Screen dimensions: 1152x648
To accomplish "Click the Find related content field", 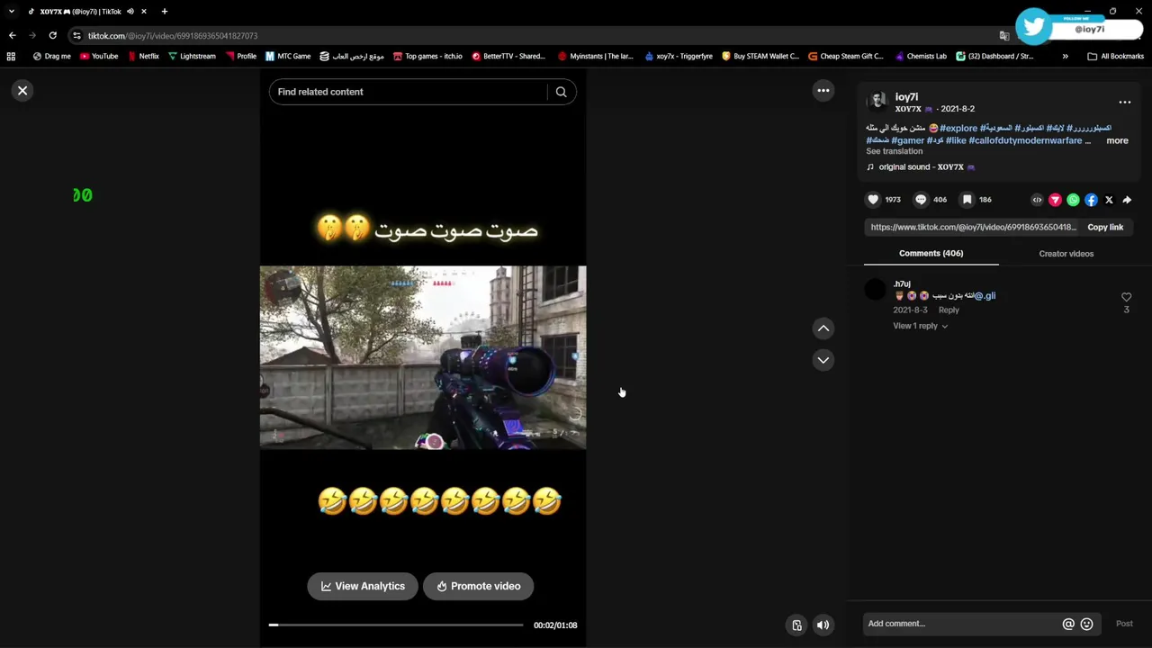I will 407,92.
